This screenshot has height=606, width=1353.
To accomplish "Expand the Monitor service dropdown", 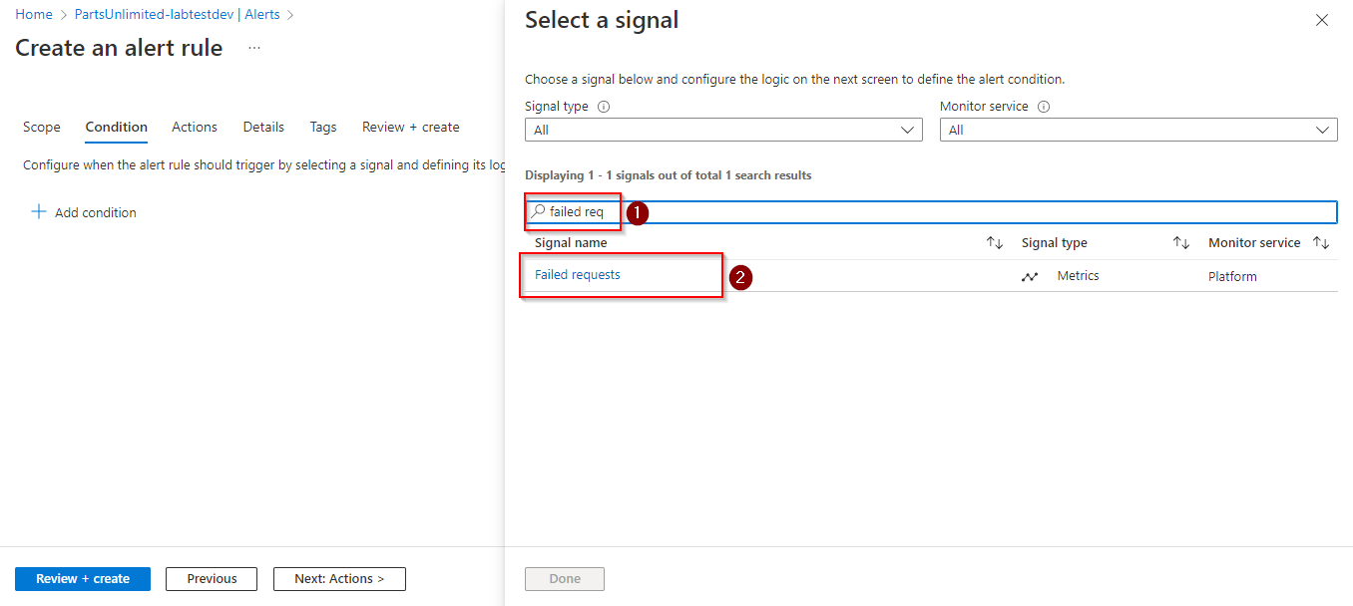I will [x=1138, y=130].
